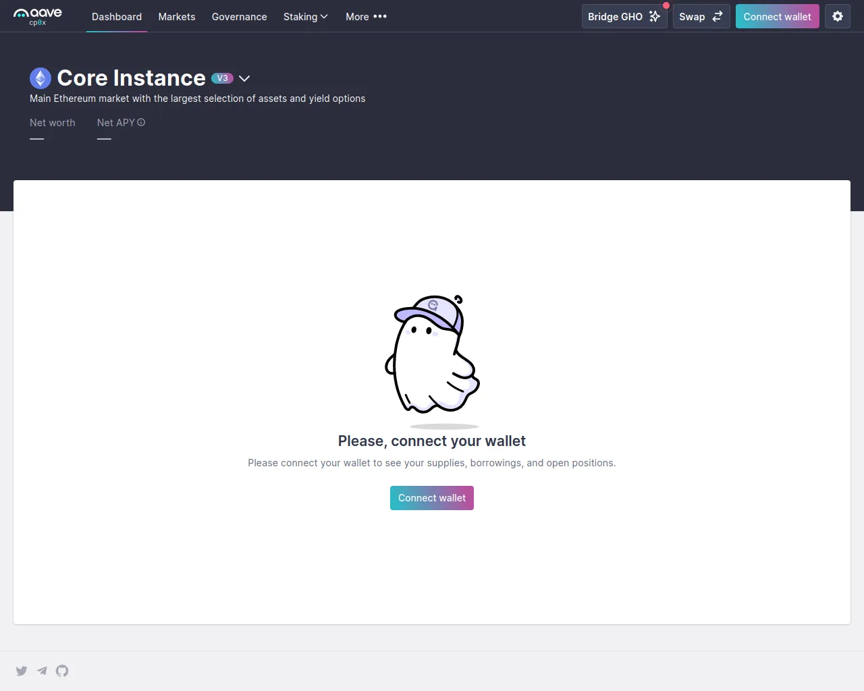This screenshot has height=691, width=864.
Task: Click the V3 version badge
Action: pyautogui.click(x=222, y=78)
